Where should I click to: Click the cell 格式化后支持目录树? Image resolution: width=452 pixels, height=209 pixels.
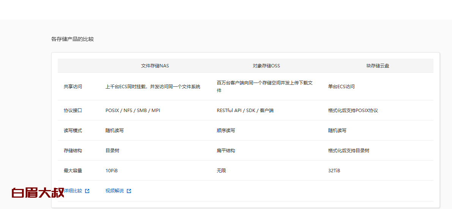click(x=348, y=151)
